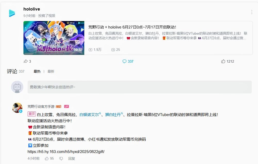Screen dimensions: 258x164
Task: Open the three-dot more options menu
Action: click(x=252, y=12)
